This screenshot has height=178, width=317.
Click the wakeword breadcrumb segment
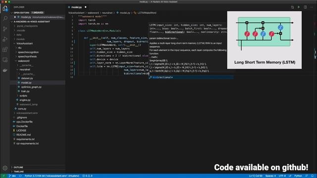click(93, 13)
